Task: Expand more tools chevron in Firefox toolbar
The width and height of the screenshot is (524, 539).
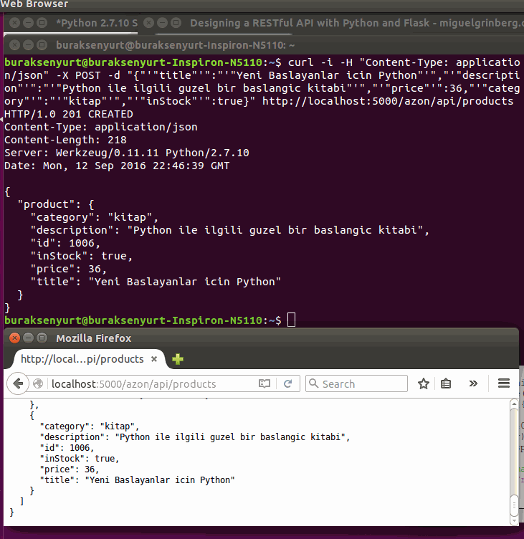Action: (473, 383)
